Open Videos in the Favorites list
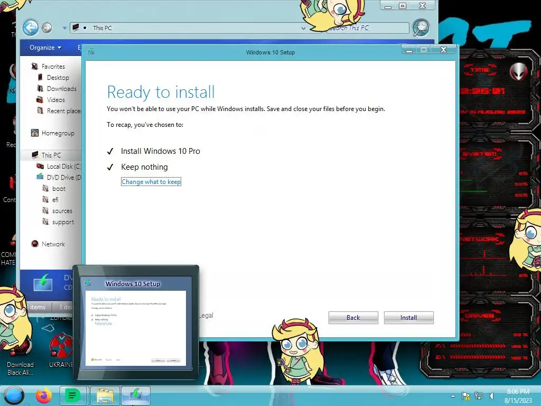 tap(56, 99)
